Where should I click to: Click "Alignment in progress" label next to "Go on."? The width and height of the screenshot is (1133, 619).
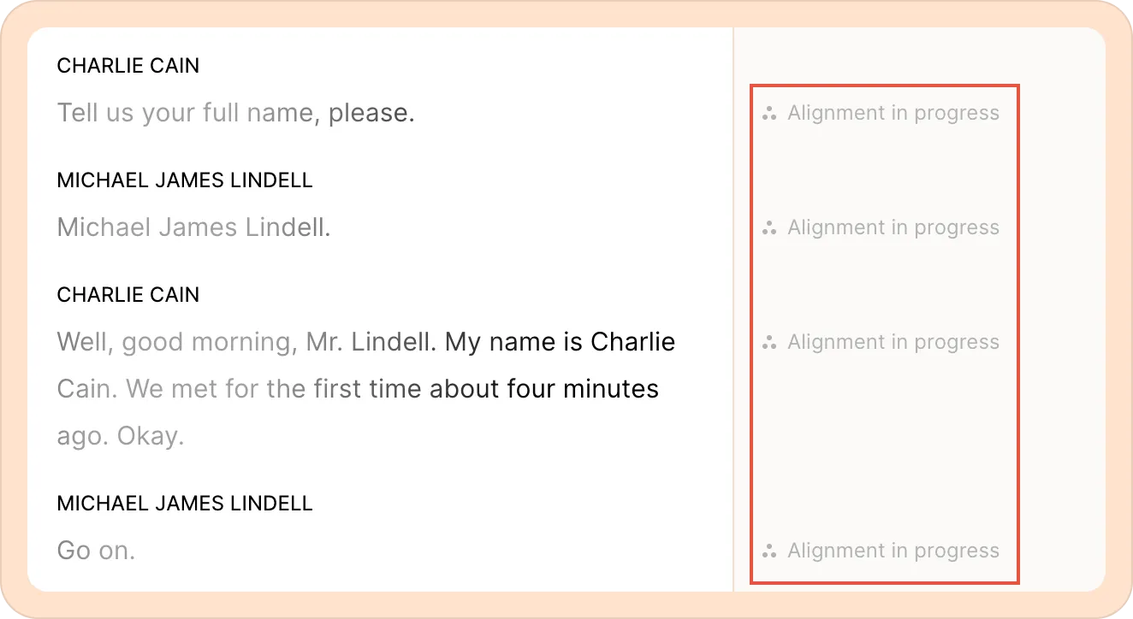pos(893,551)
